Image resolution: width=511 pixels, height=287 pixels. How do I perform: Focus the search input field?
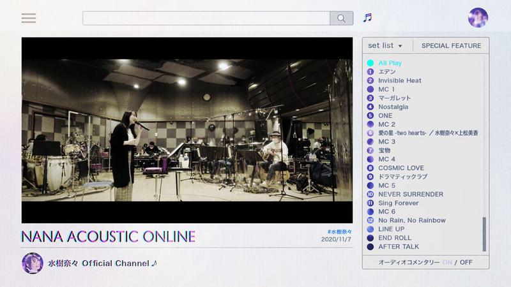click(206, 18)
